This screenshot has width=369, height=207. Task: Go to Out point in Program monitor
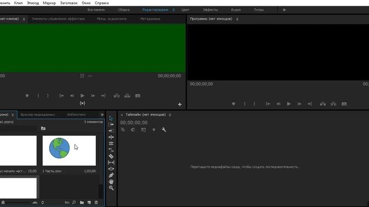(x=310, y=103)
